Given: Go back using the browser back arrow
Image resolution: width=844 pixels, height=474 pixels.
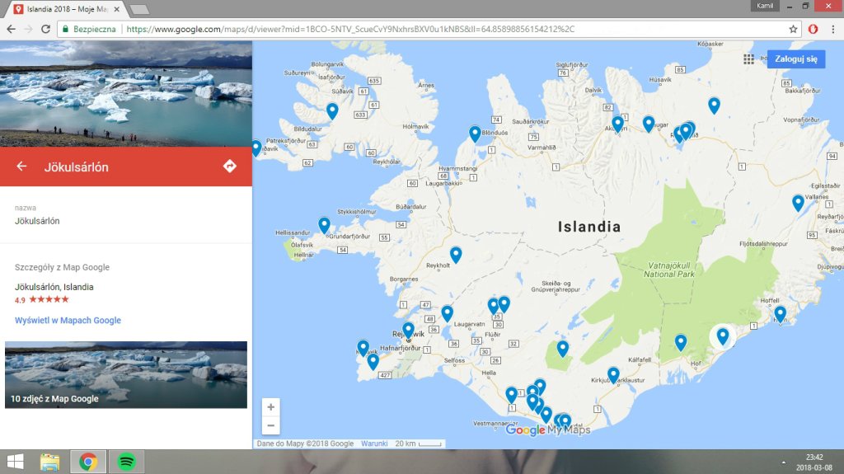Looking at the screenshot, I should (12, 29).
